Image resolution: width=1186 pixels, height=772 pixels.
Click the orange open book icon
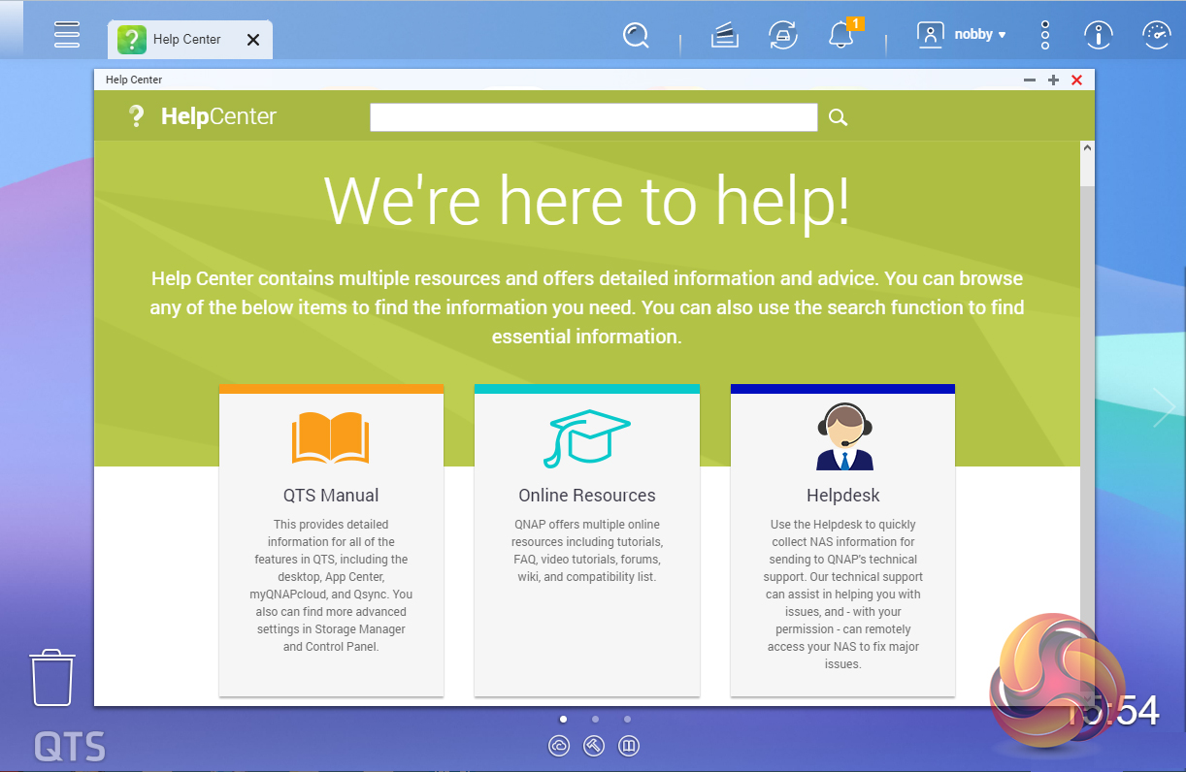[x=331, y=438]
